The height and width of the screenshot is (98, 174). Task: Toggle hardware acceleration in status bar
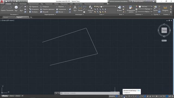click(167, 96)
